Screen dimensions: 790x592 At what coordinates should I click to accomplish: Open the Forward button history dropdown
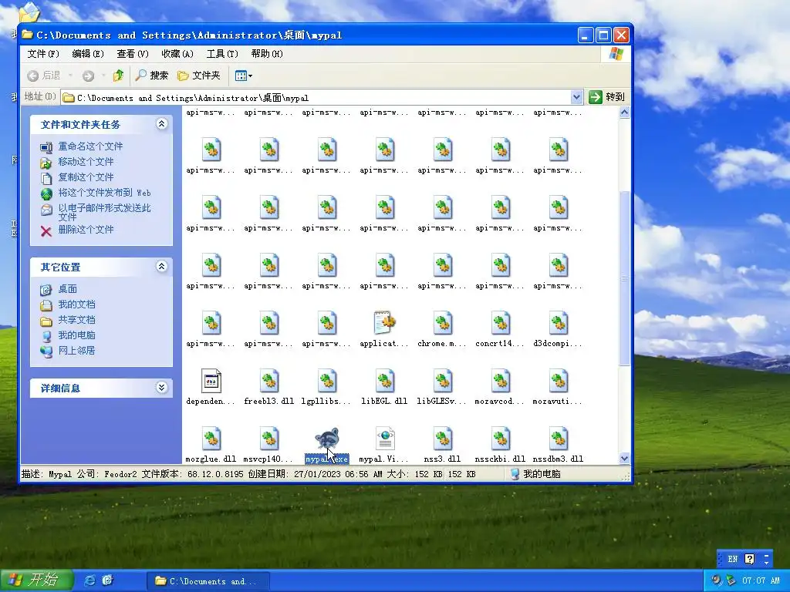[x=103, y=76]
